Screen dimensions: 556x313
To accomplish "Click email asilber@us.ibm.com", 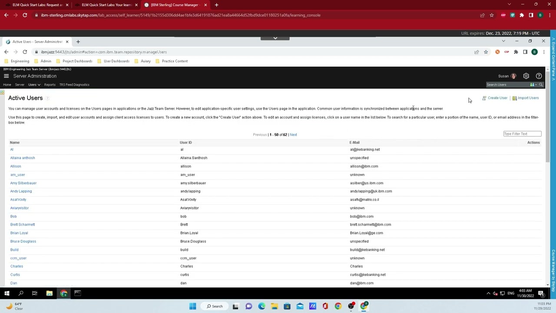I will pos(367,183).
